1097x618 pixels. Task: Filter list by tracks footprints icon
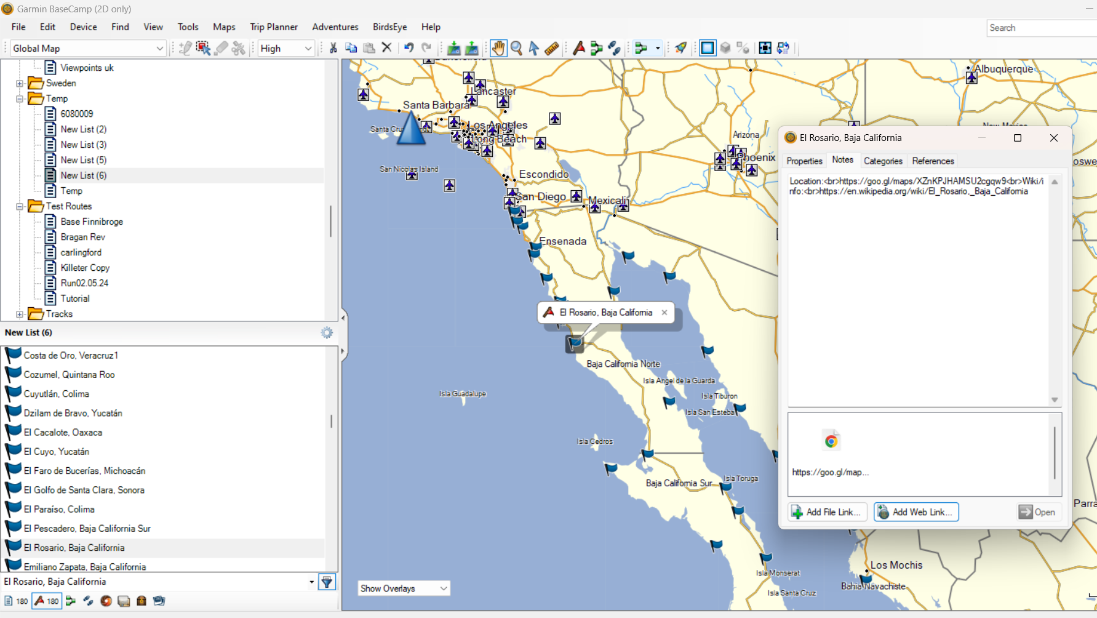coord(88,601)
